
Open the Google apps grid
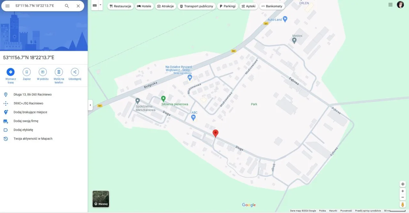click(x=390, y=5)
